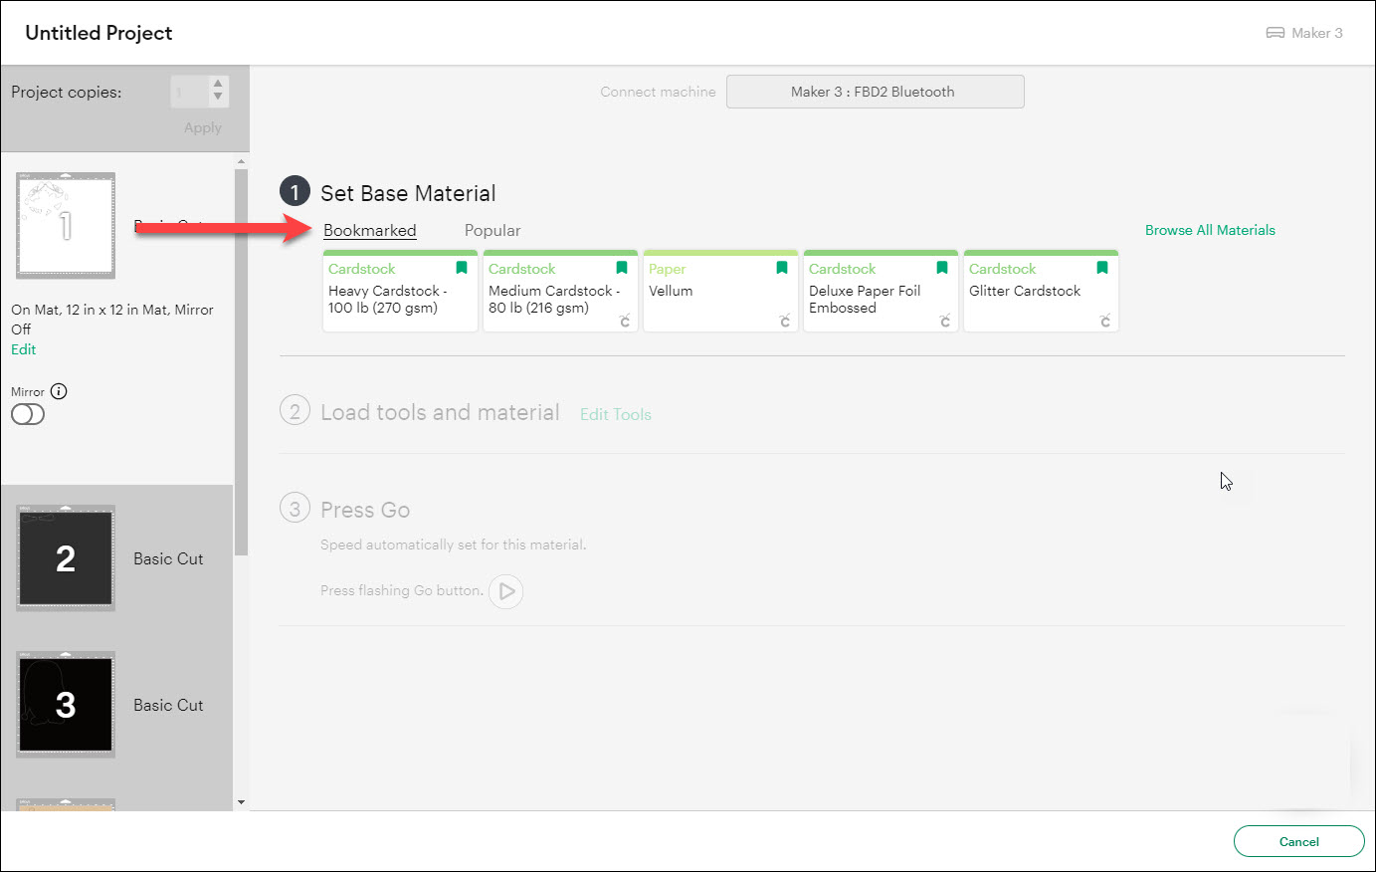Open the Connect machine dropdown
This screenshot has height=872, width=1376.
point(875,92)
